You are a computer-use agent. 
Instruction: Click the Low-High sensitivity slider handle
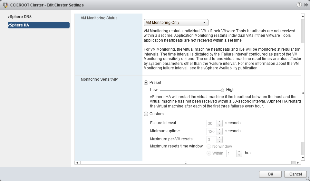(222, 90)
